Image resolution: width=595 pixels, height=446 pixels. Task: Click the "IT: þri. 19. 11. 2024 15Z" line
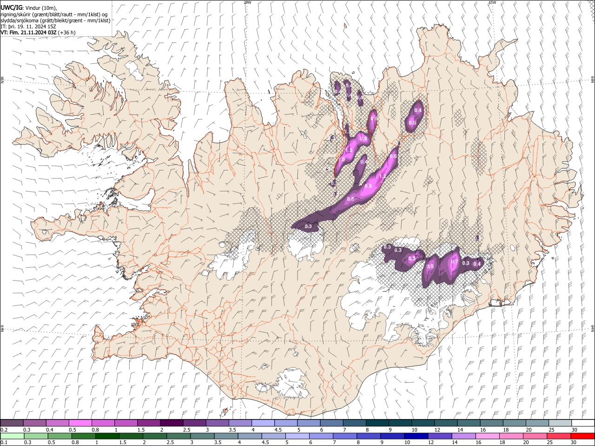click(x=28, y=26)
